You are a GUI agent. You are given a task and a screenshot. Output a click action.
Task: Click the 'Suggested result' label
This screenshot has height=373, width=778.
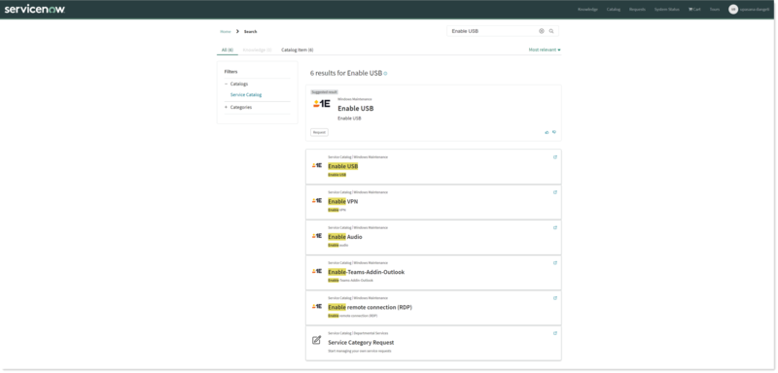324,92
